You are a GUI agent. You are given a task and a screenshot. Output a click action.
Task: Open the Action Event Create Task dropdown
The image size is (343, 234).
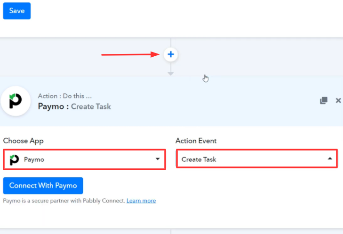click(x=257, y=159)
